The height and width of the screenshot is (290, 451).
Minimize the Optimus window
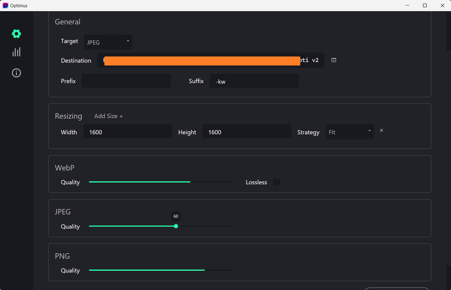(x=407, y=5)
